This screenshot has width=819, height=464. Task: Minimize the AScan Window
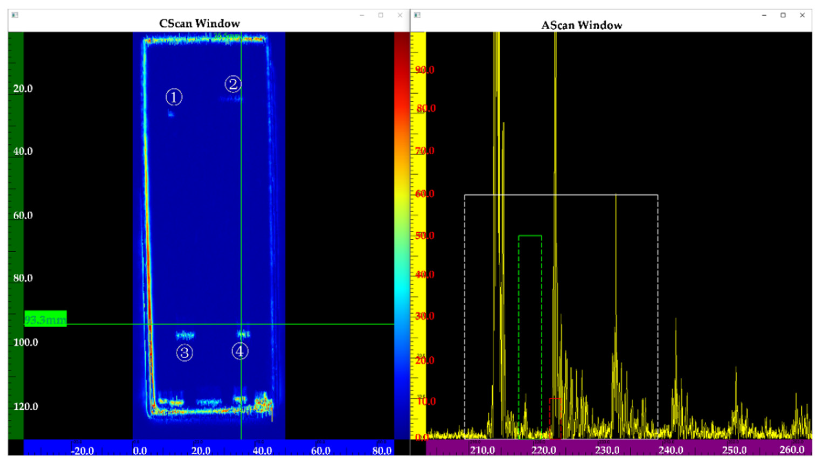(x=764, y=15)
